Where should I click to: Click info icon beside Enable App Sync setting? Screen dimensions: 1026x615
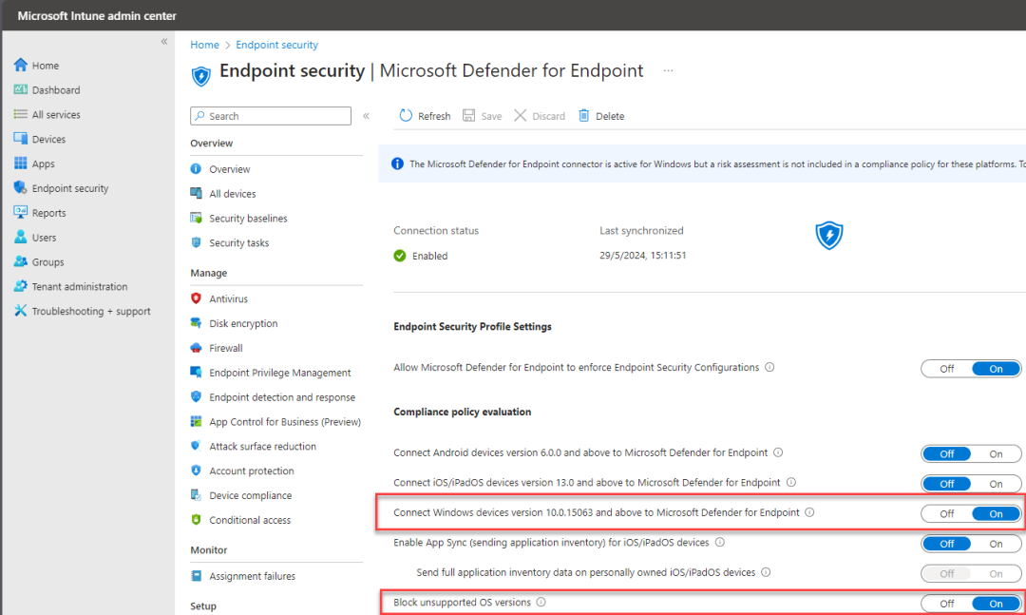click(x=720, y=542)
